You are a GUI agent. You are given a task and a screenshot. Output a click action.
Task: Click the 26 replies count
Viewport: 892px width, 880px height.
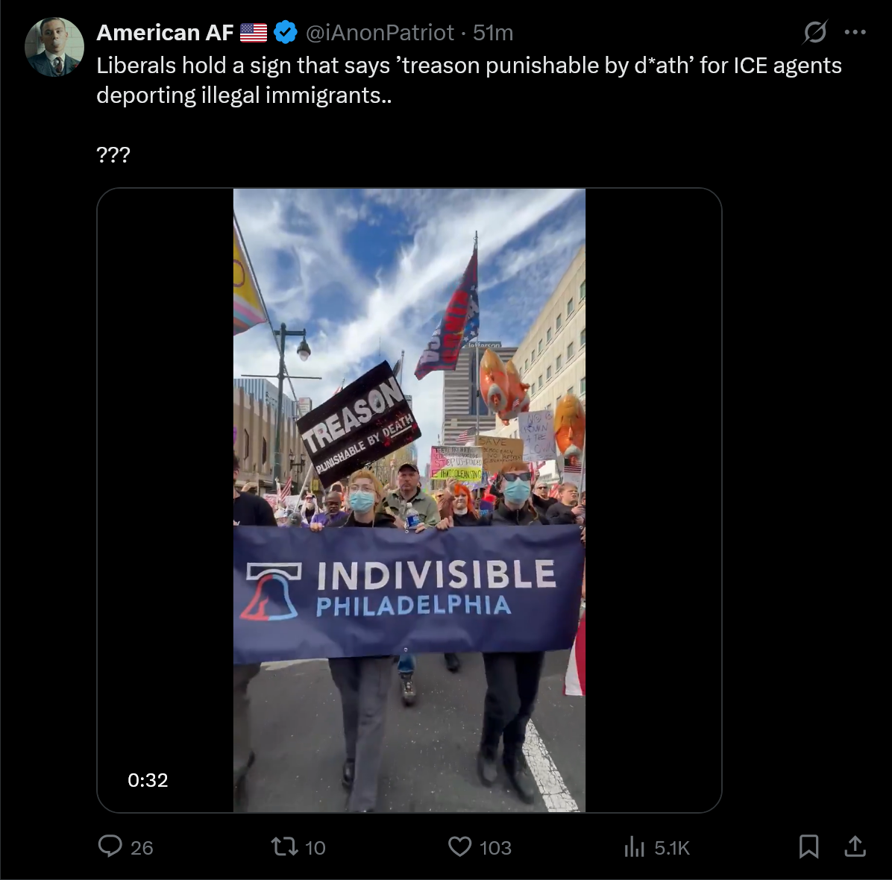pos(142,848)
